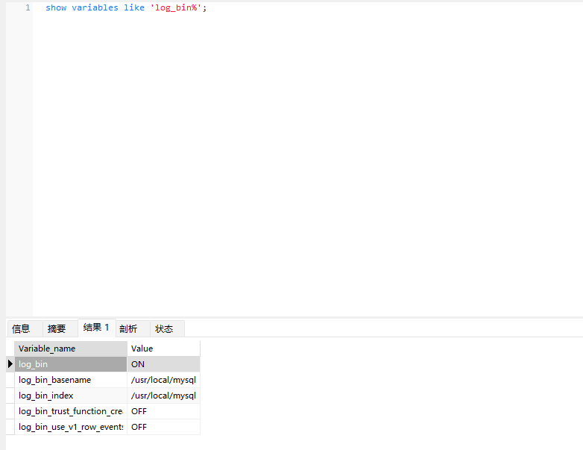Select the log_bin_use_v1_row_event cell
Viewport: 583px width, 450px height.
coord(71,427)
